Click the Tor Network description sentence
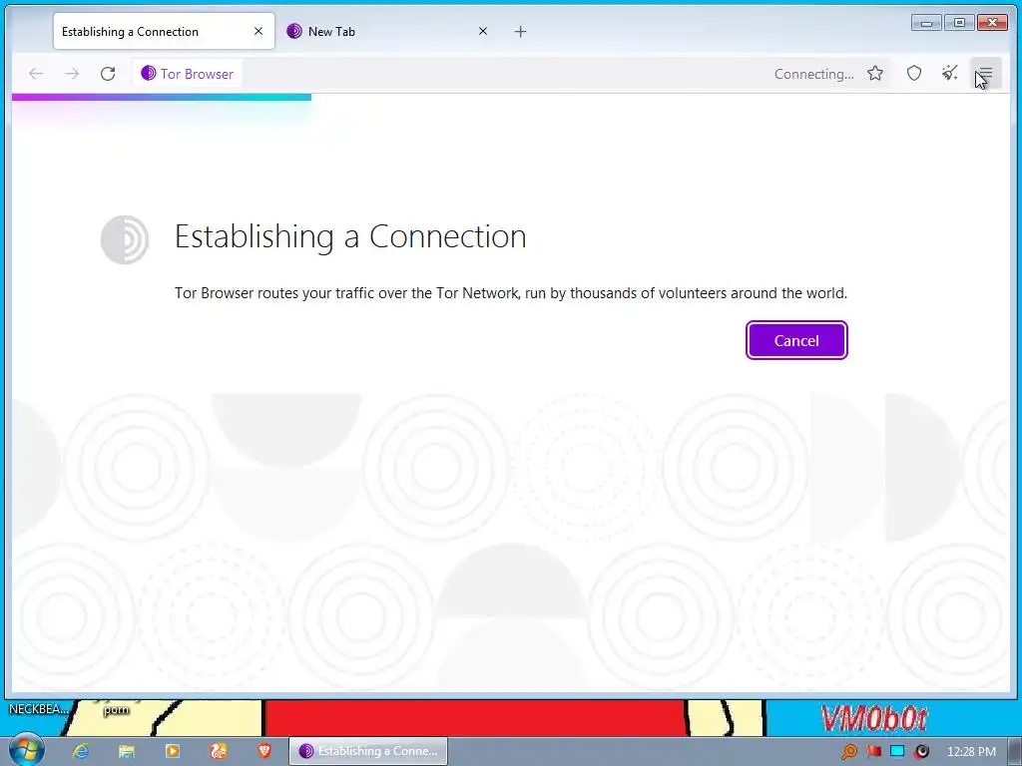Image resolution: width=1022 pixels, height=766 pixels. [511, 293]
